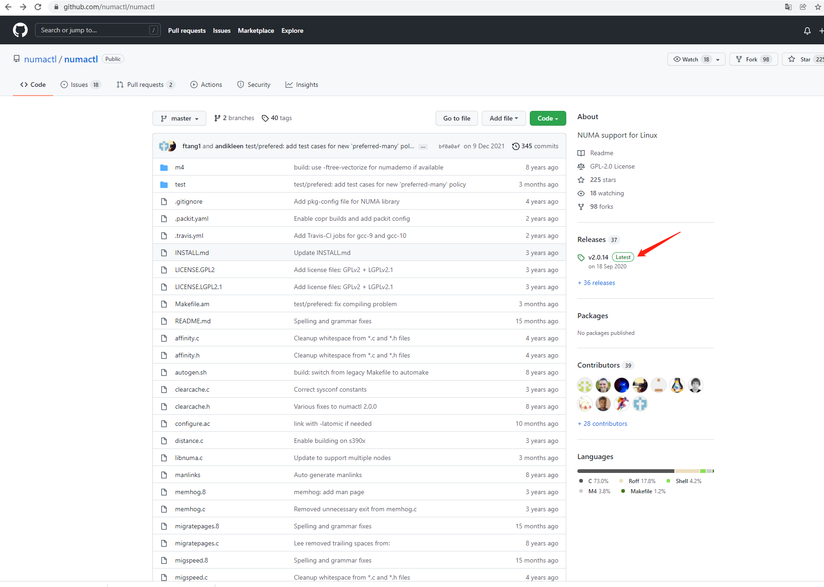Click the file icon beside memhog.c
Screen dimensions: 824x587
click(x=164, y=509)
